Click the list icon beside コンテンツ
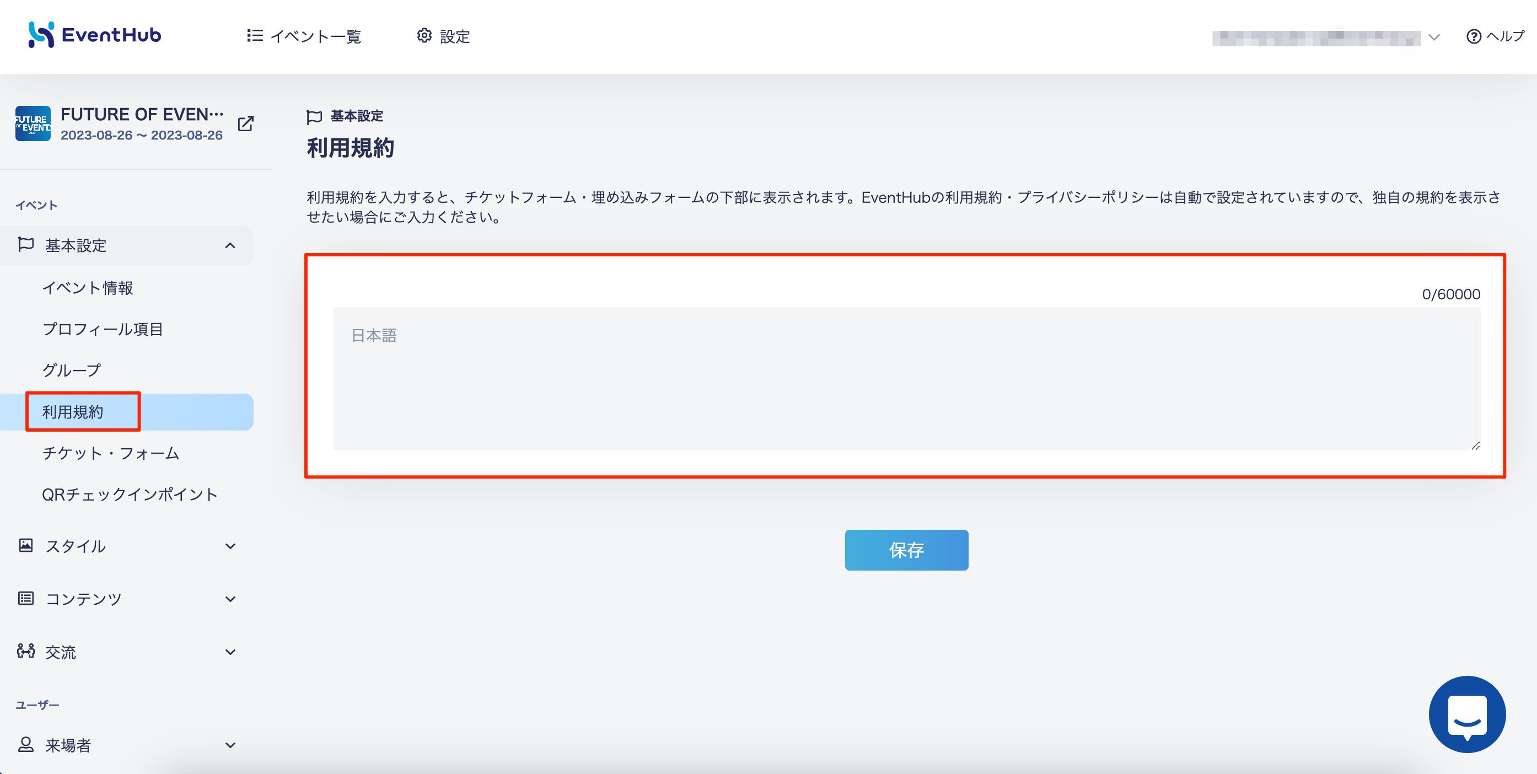Screen dimensions: 1537x774 pos(26,598)
